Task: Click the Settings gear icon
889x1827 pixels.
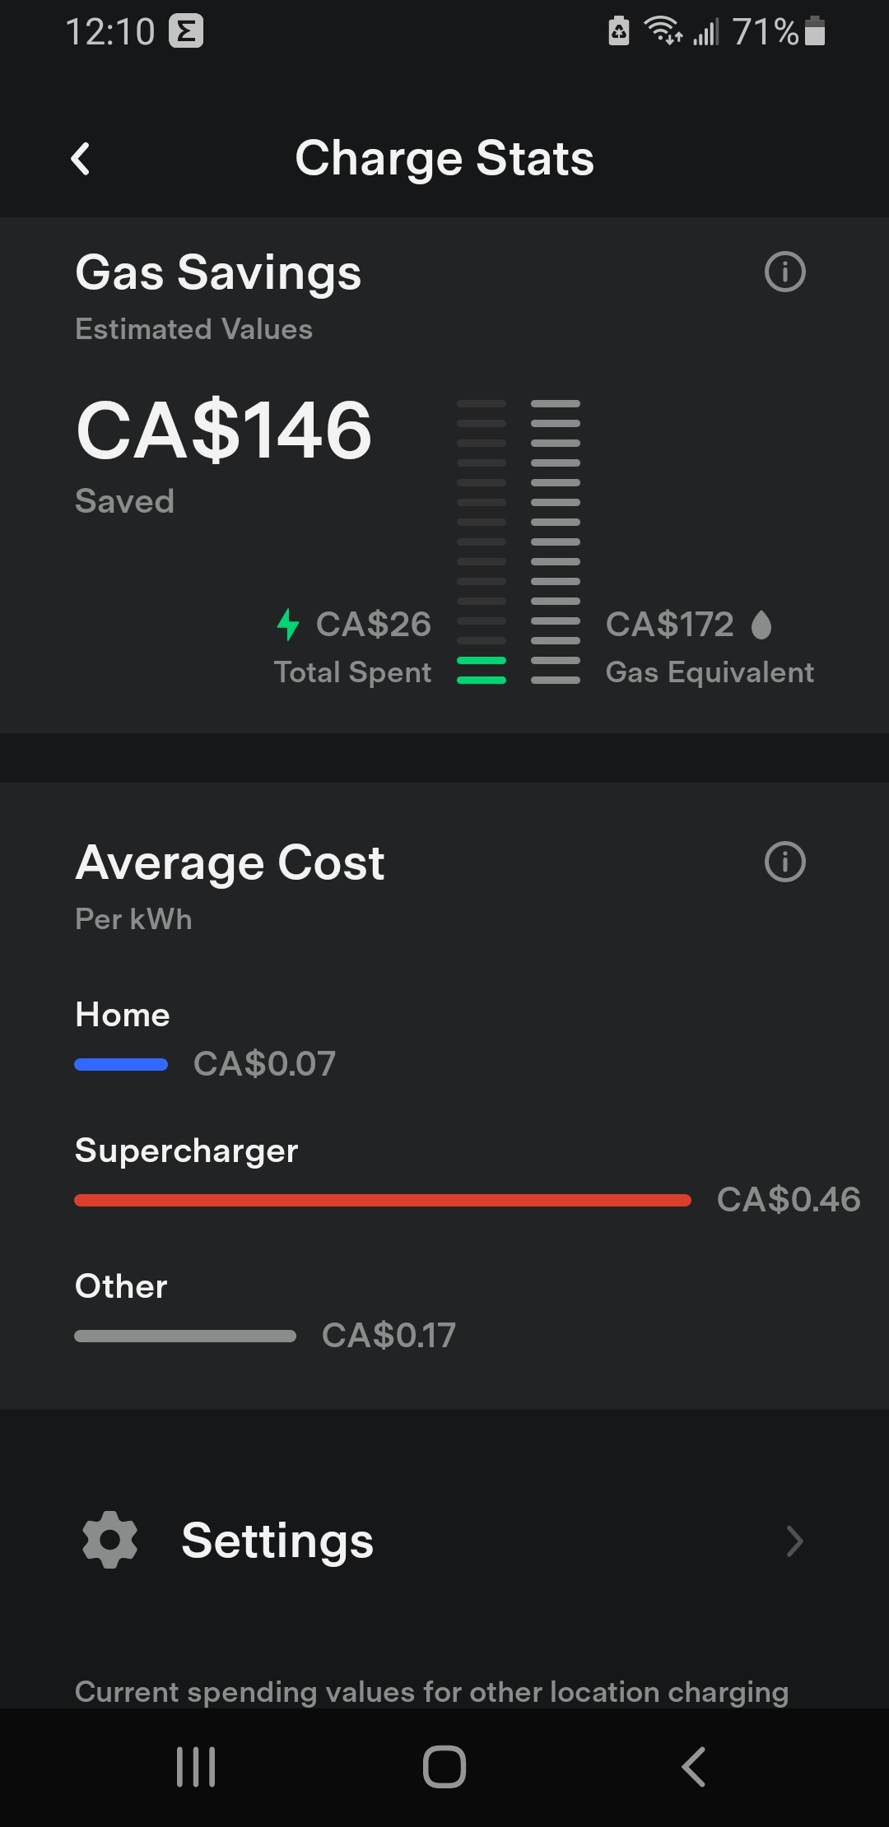Action: [x=110, y=1540]
